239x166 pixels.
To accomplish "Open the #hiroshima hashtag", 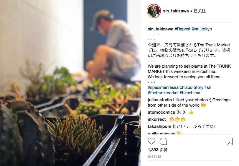I will (x=190, y=93).
